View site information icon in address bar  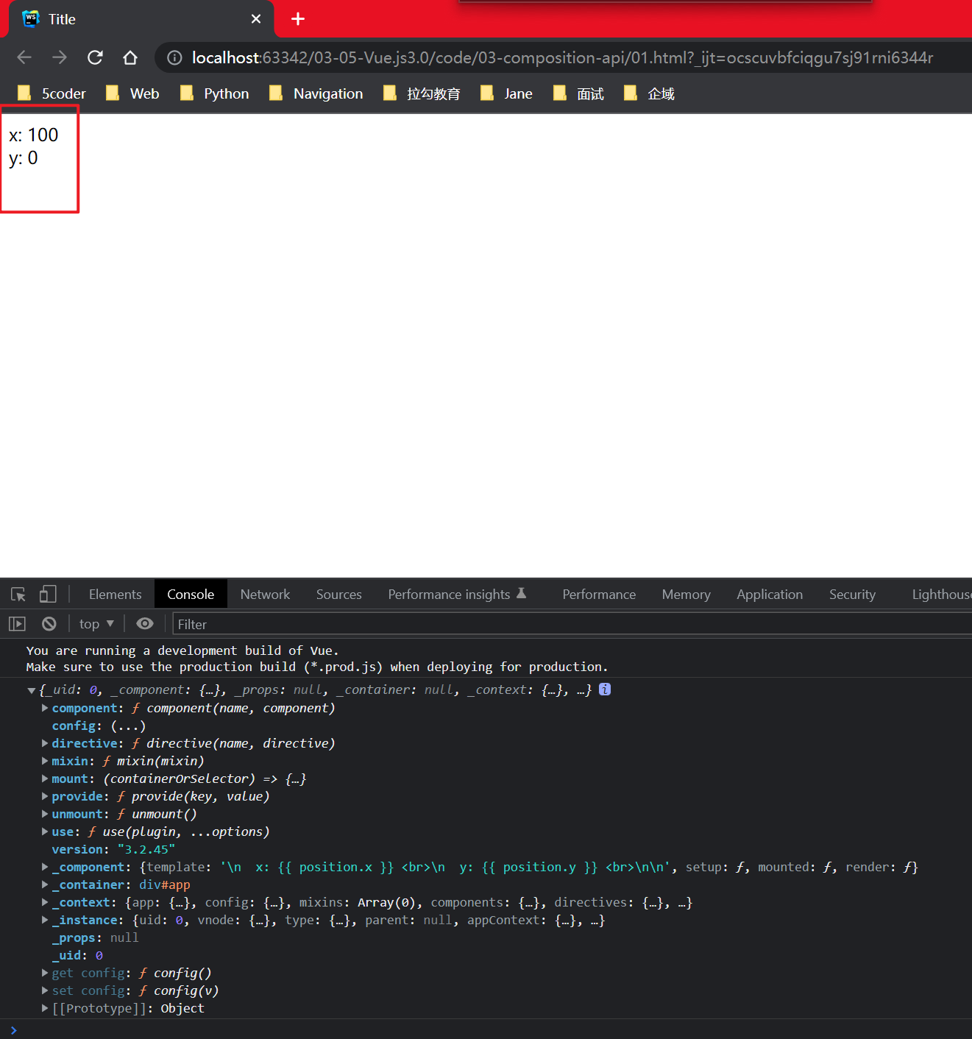click(174, 57)
